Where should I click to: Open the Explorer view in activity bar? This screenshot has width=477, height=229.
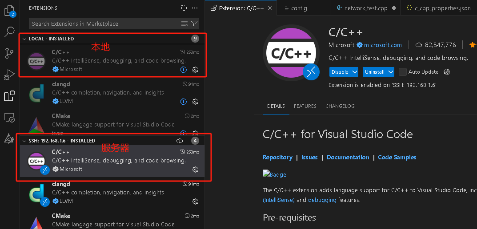pos(9,11)
